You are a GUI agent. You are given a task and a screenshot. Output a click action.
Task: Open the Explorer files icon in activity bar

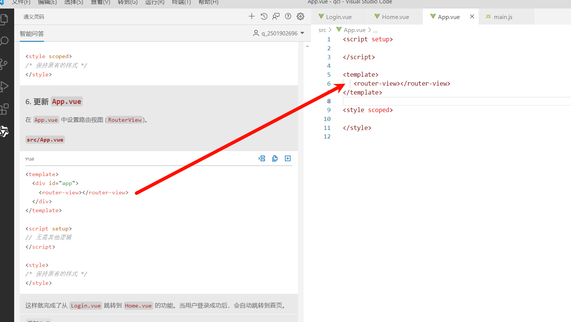[x=4, y=19]
